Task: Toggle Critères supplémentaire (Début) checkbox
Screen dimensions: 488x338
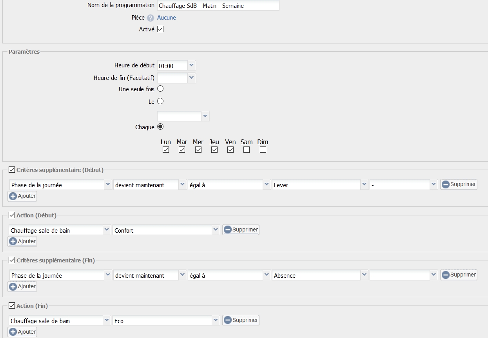Action: tap(12, 170)
